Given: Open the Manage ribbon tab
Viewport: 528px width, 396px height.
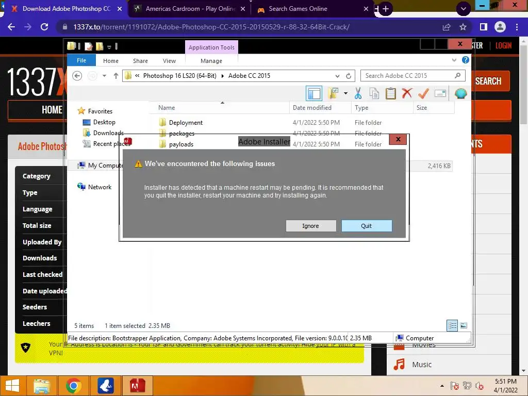Looking at the screenshot, I should [x=211, y=61].
